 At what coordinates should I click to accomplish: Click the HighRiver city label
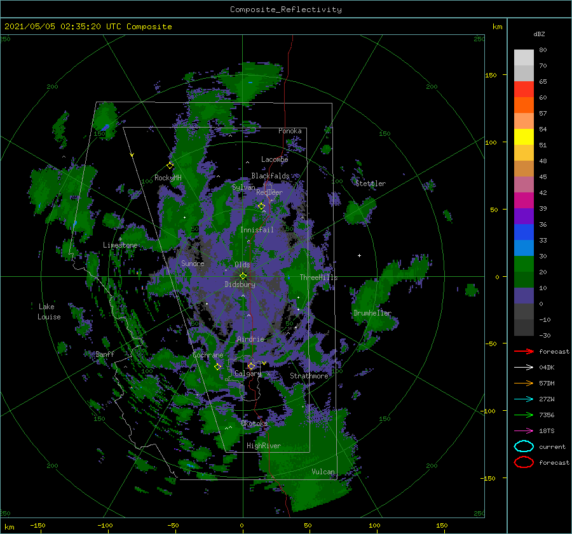263,446
